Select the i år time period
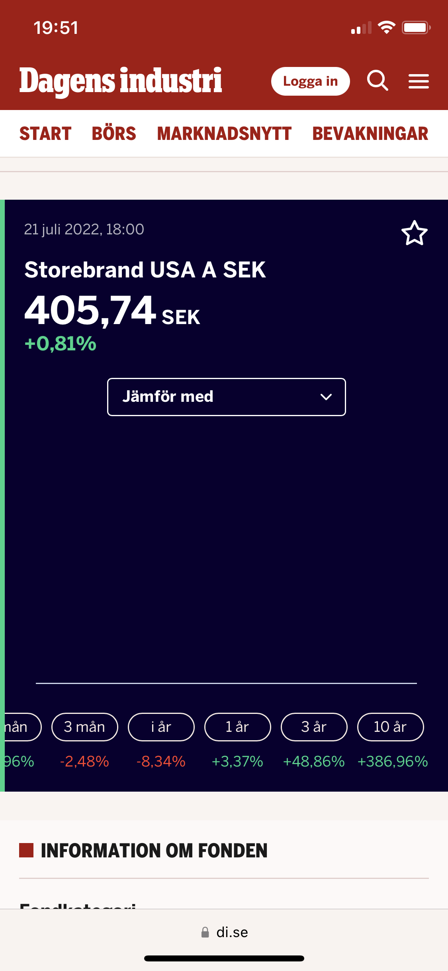448x971 pixels. coord(161,727)
